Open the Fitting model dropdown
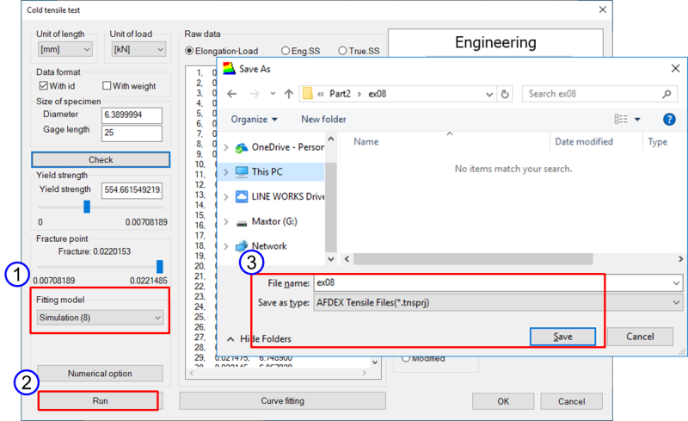 [x=100, y=319]
